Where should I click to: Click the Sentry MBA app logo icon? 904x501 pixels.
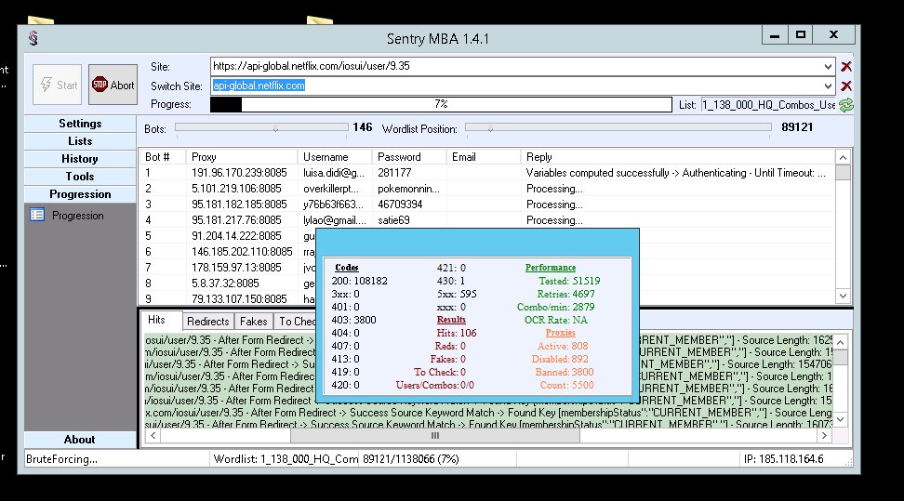[33, 38]
